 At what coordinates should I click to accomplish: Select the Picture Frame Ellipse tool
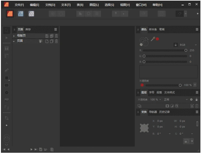(7, 93)
